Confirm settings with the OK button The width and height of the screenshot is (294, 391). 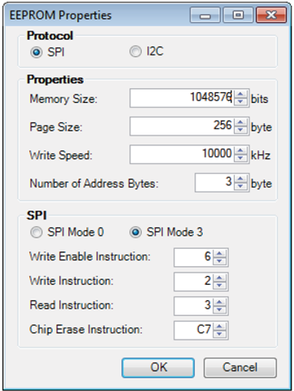point(158,367)
